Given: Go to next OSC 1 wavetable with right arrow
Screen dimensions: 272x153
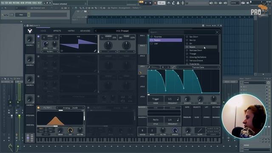Looking at the screenshot, I should coord(96,37).
